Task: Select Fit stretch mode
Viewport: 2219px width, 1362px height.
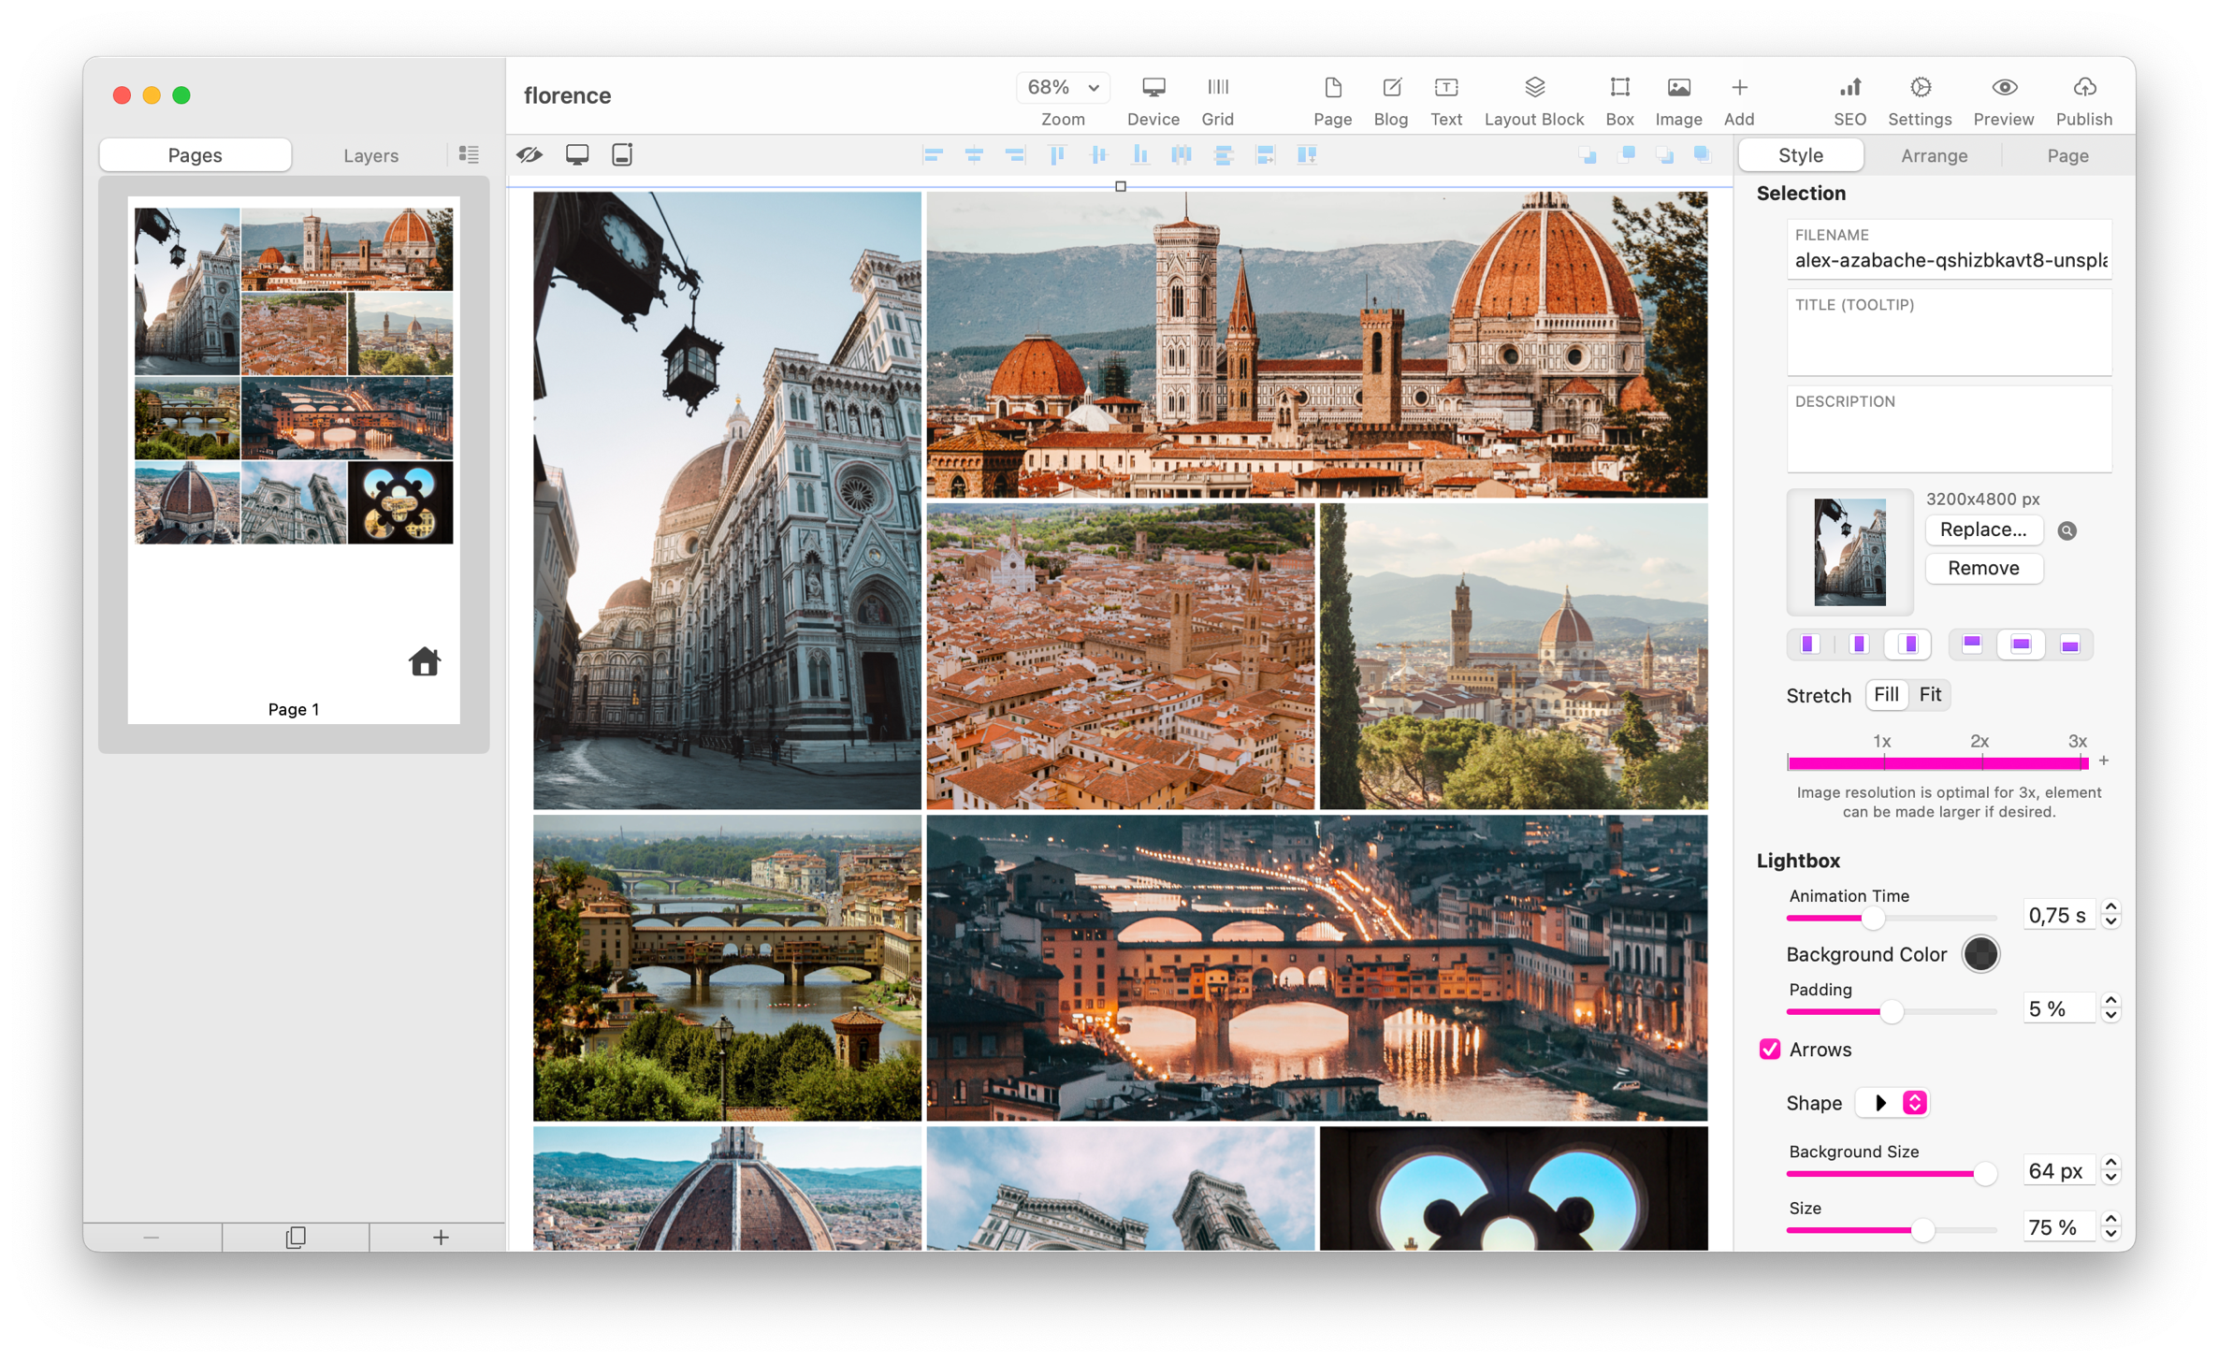Action: [1930, 694]
